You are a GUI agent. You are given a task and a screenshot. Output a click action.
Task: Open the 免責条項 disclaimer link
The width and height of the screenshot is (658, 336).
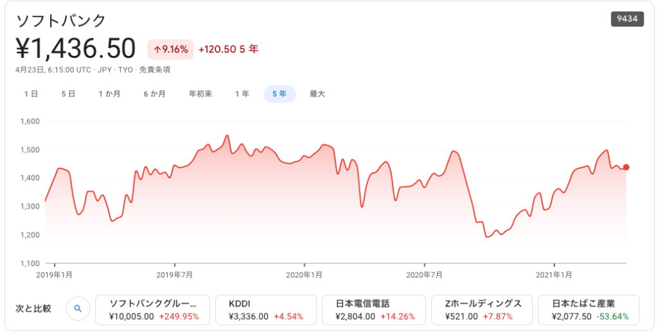(x=155, y=70)
